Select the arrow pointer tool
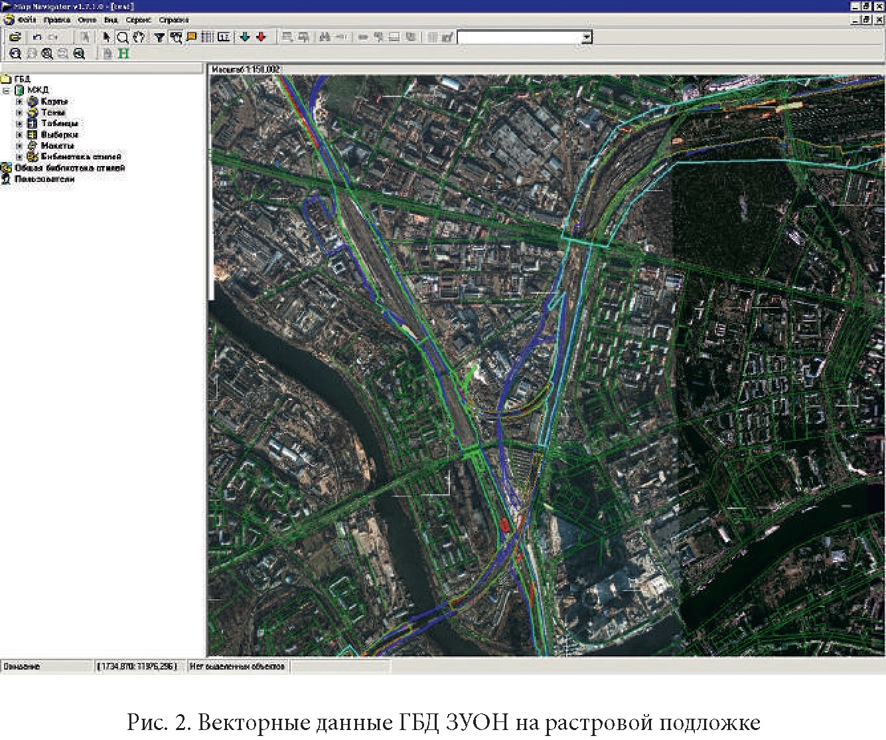The height and width of the screenshot is (740, 886). [106, 37]
